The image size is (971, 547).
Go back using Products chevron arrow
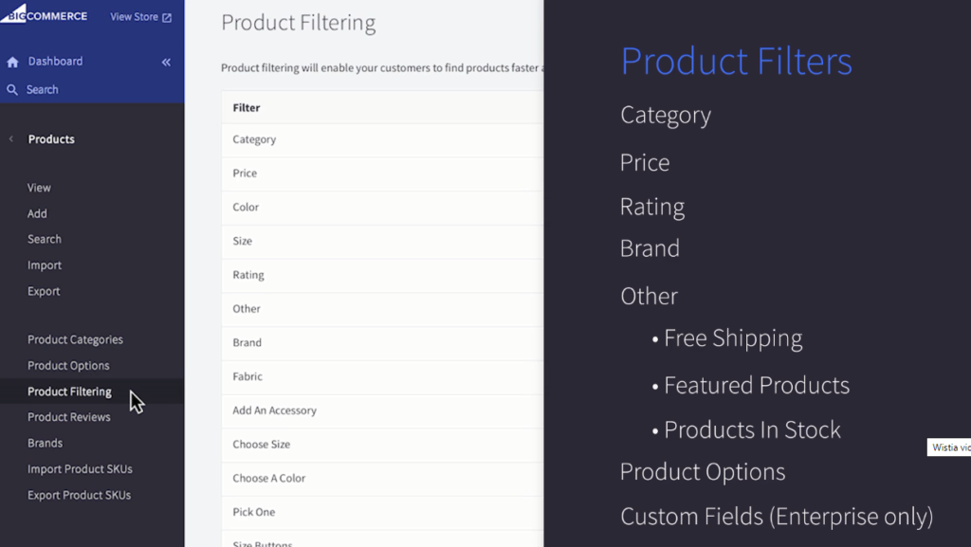(x=11, y=139)
